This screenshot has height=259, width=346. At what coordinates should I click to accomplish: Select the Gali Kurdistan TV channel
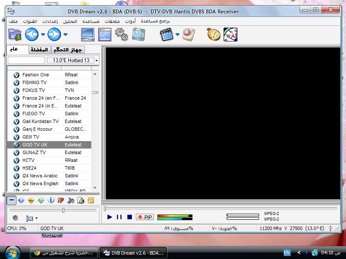click(x=49, y=121)
